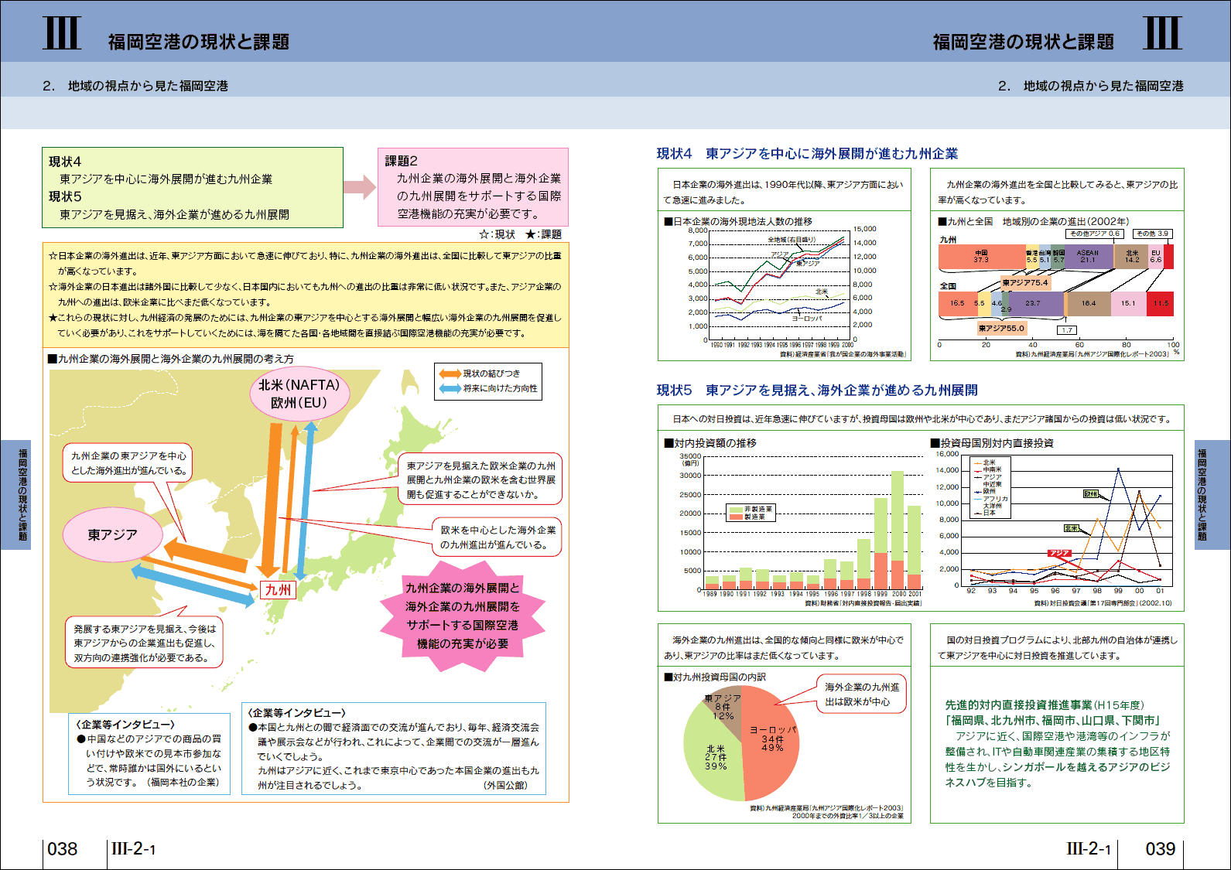This screenshot has height=870, width=1231.
Task: Click the chart title ■投資母国別対内直接投資
Action: click(x=992, y=443)
